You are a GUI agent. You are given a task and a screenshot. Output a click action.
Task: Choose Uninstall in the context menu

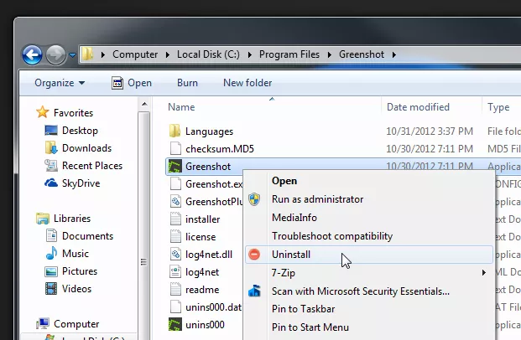click(369, 255)
